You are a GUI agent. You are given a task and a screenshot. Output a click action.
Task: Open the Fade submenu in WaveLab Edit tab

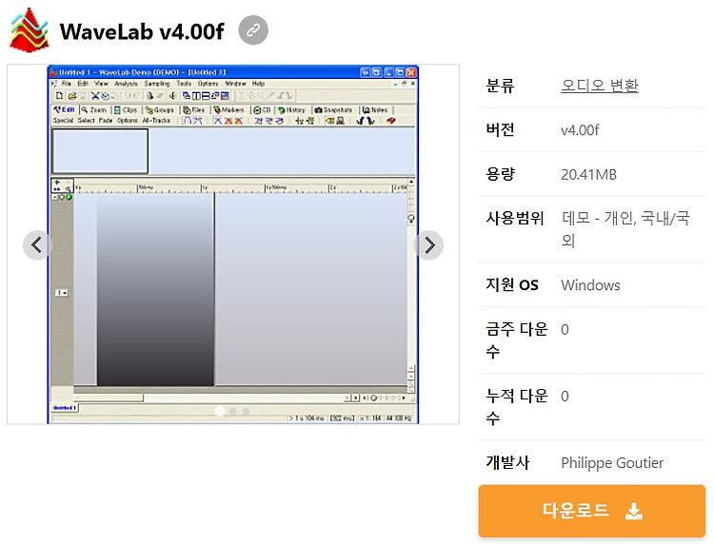[106, 121]
